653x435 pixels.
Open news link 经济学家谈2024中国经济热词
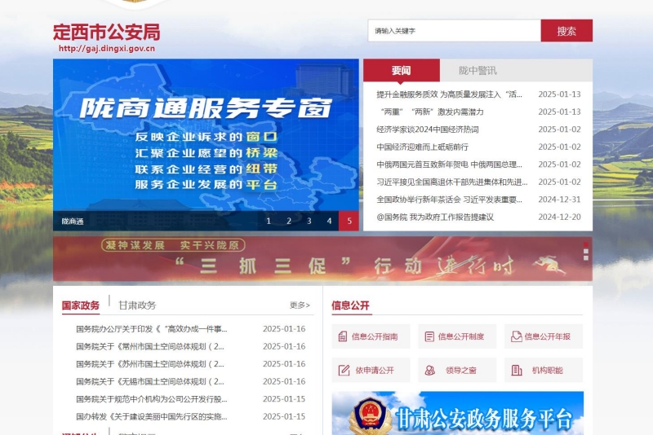(428, 130)
